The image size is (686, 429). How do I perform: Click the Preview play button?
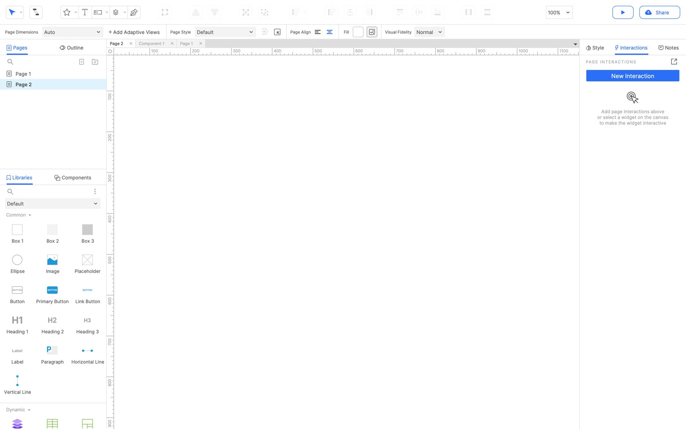[623, 12]
